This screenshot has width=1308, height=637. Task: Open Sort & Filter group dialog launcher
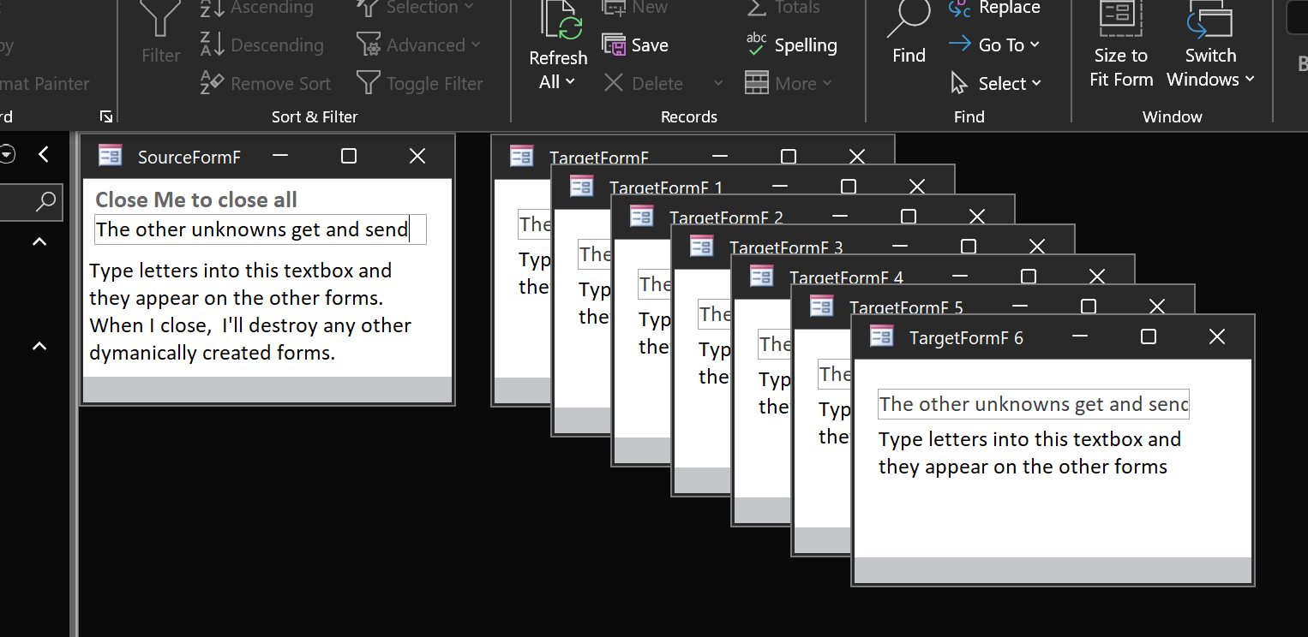tap(106, 116)
